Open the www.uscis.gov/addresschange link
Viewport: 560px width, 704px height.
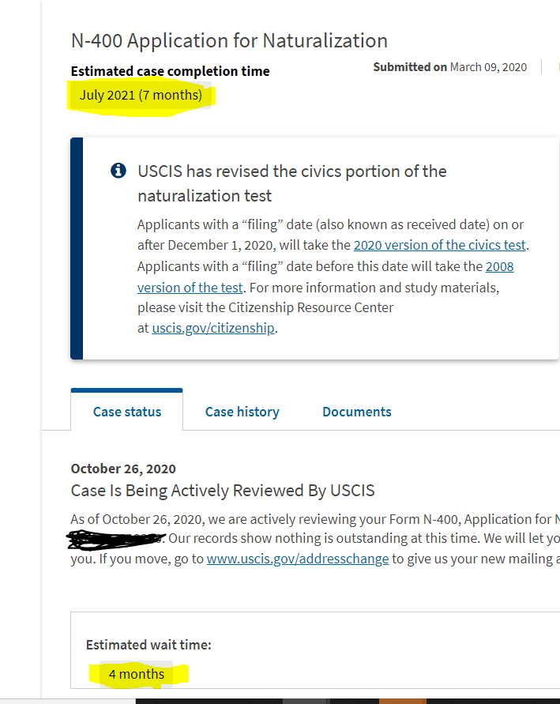pyautogui.click(x=298, y=559)
